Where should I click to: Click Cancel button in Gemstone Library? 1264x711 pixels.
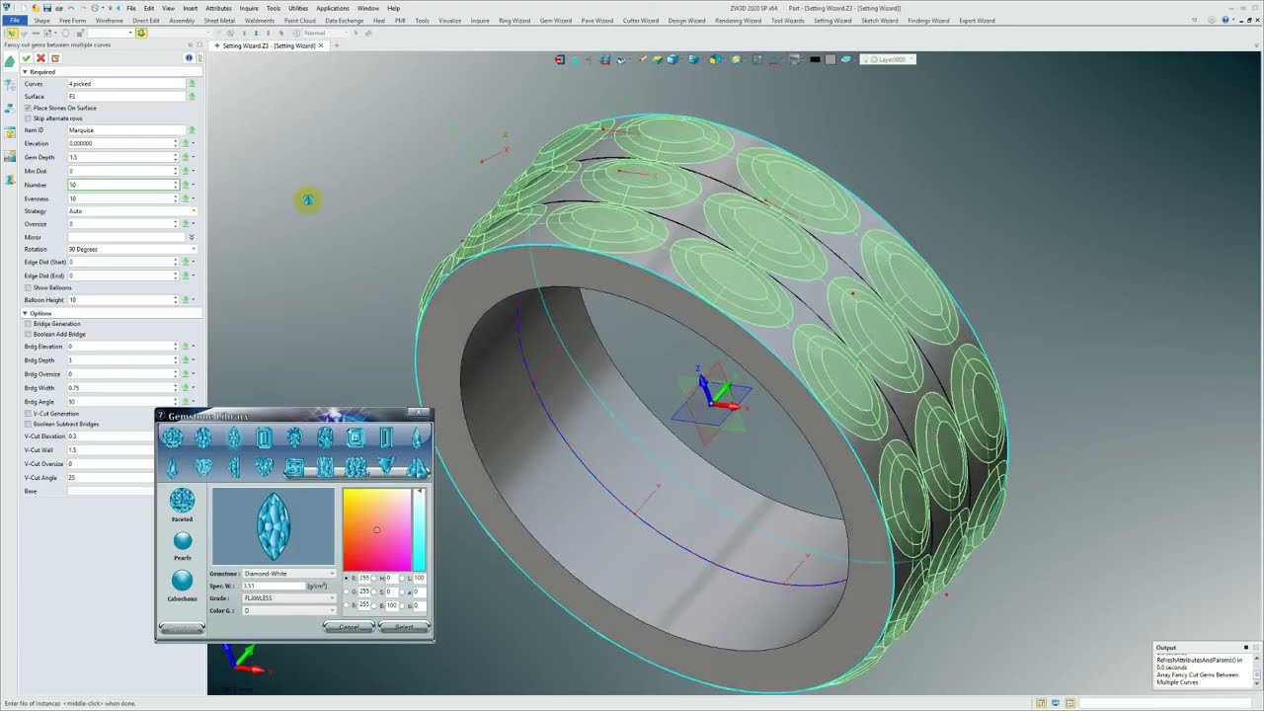pyautogui.click(x=349, y=626)
